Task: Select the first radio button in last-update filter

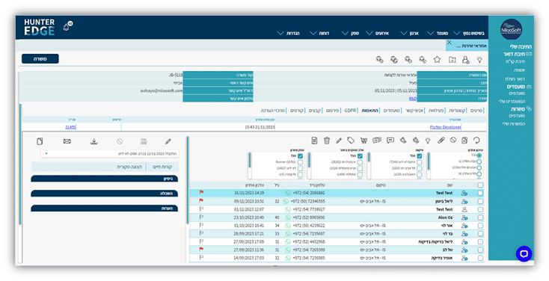Action: pos(479,155)
